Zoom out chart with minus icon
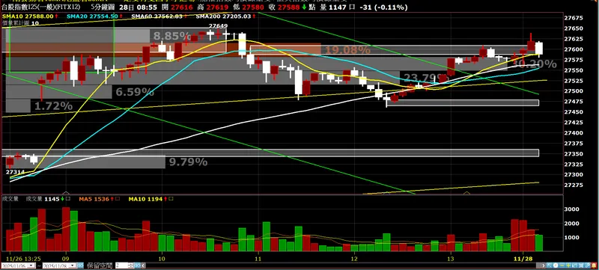This screenshot has width=599, height=270. [562, 266]
